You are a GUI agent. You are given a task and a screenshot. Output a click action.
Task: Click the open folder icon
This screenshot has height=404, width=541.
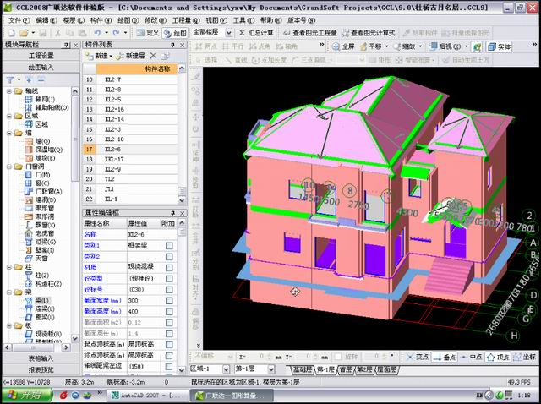click(x=24, y=33)
